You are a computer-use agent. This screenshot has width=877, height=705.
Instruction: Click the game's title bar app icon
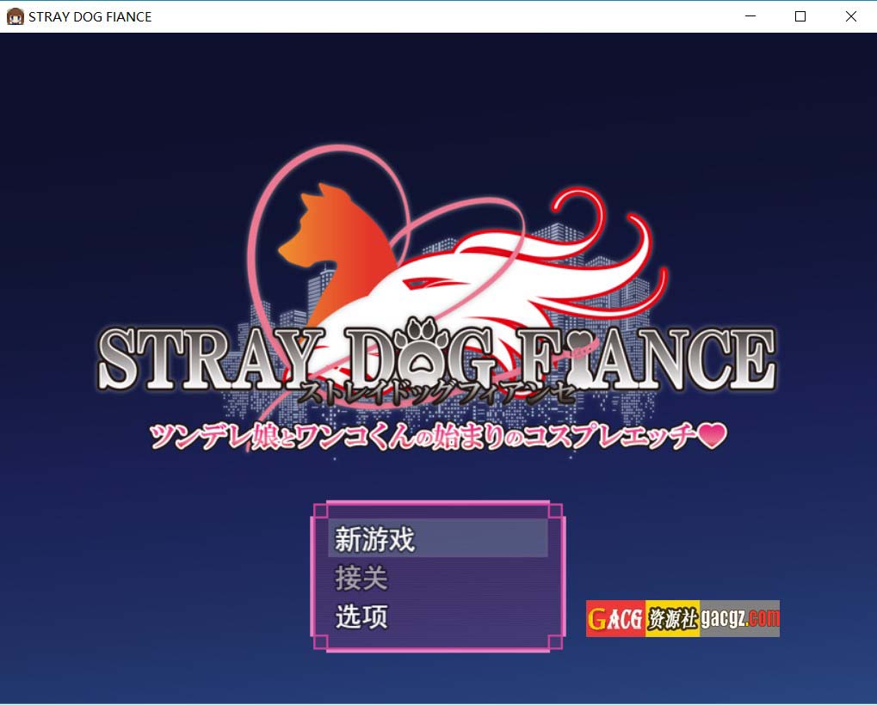(15, 16)
